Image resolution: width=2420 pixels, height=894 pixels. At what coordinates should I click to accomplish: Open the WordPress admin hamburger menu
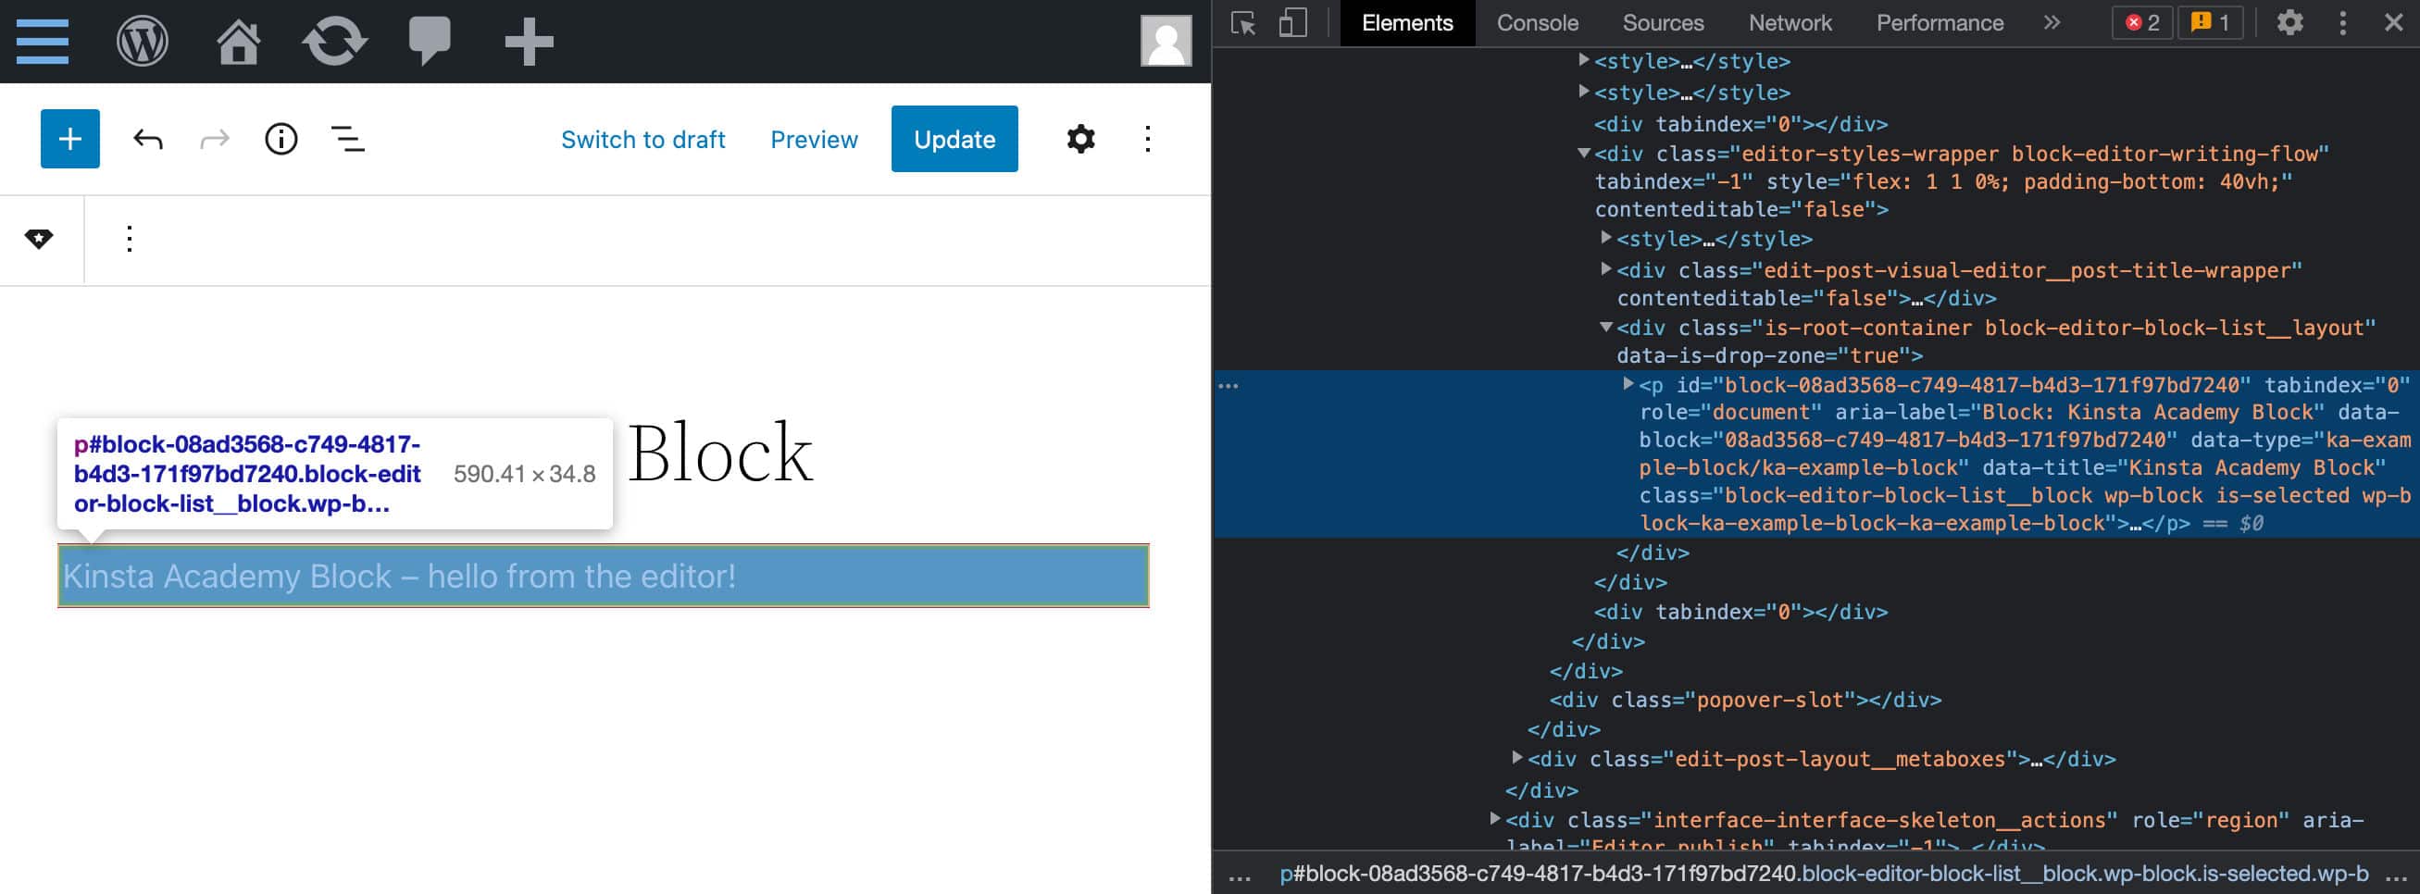pos(43,42)
